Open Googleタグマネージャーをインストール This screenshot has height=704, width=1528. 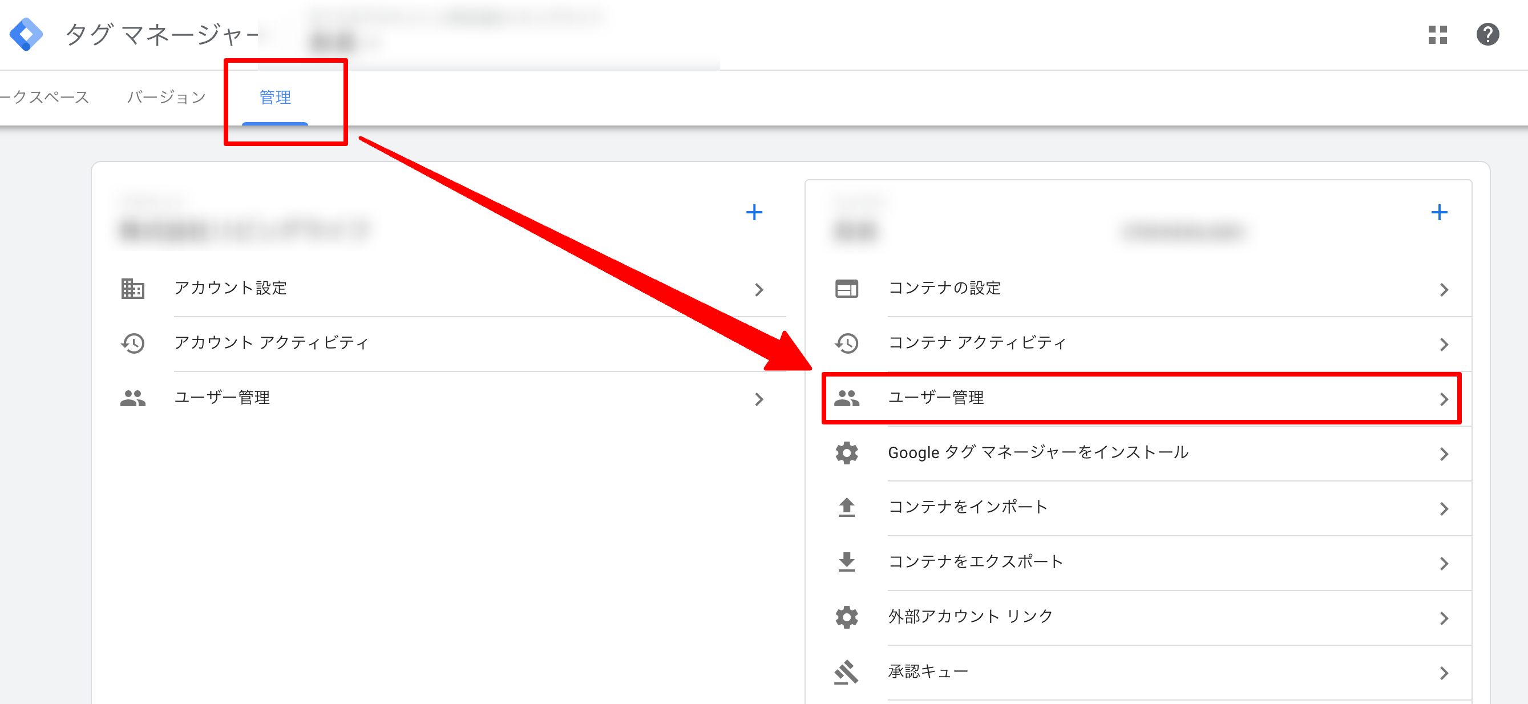tap(1038, 452)
